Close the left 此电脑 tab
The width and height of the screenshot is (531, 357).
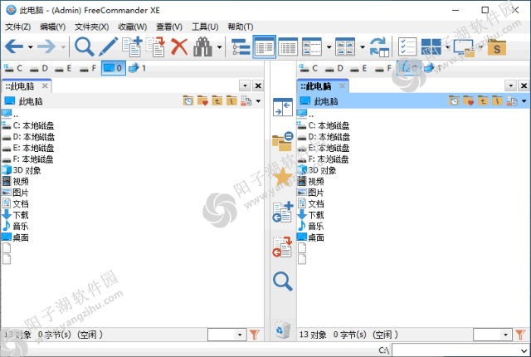(45, 86)
